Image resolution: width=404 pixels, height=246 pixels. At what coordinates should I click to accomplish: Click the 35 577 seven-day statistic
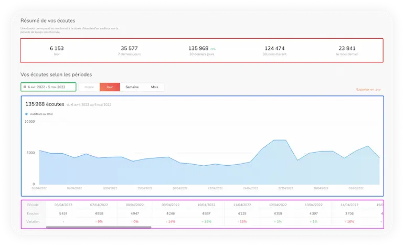[130, 50]
